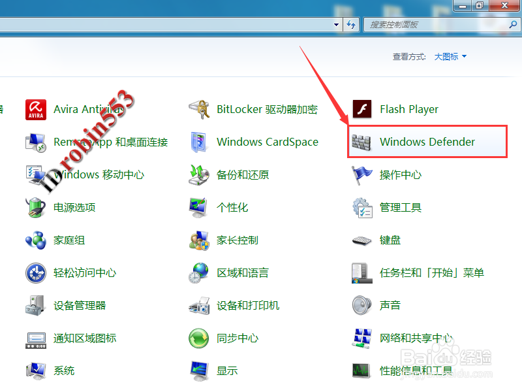Open the 轻松访问中心 link text
Screen dimensions: 522x392
(x=85, y=272)
